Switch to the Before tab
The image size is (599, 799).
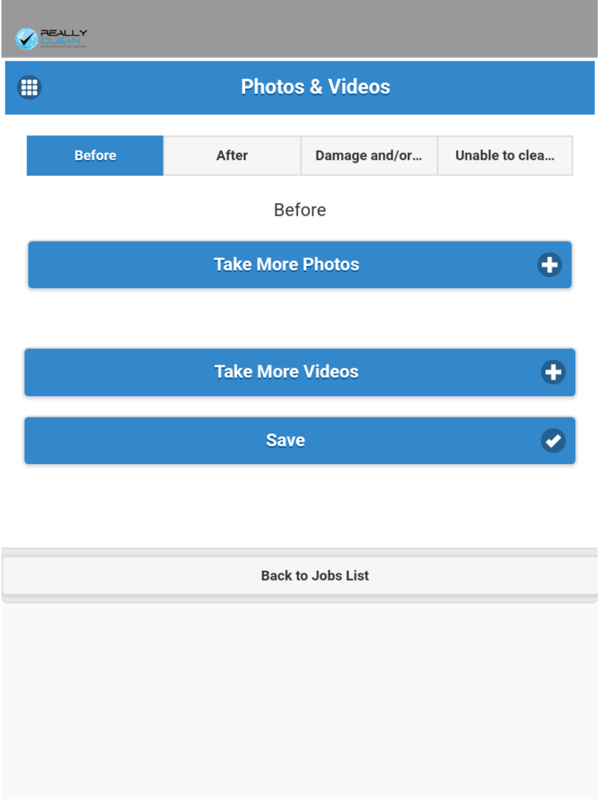tap(95, 156)
